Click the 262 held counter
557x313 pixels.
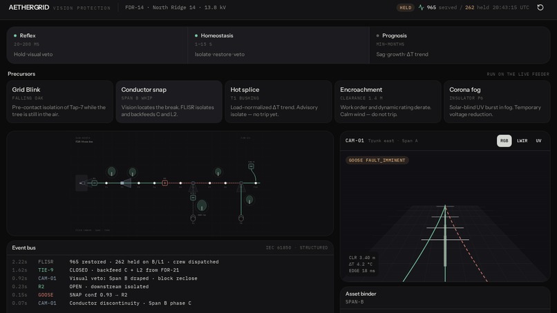click(477, 8)
